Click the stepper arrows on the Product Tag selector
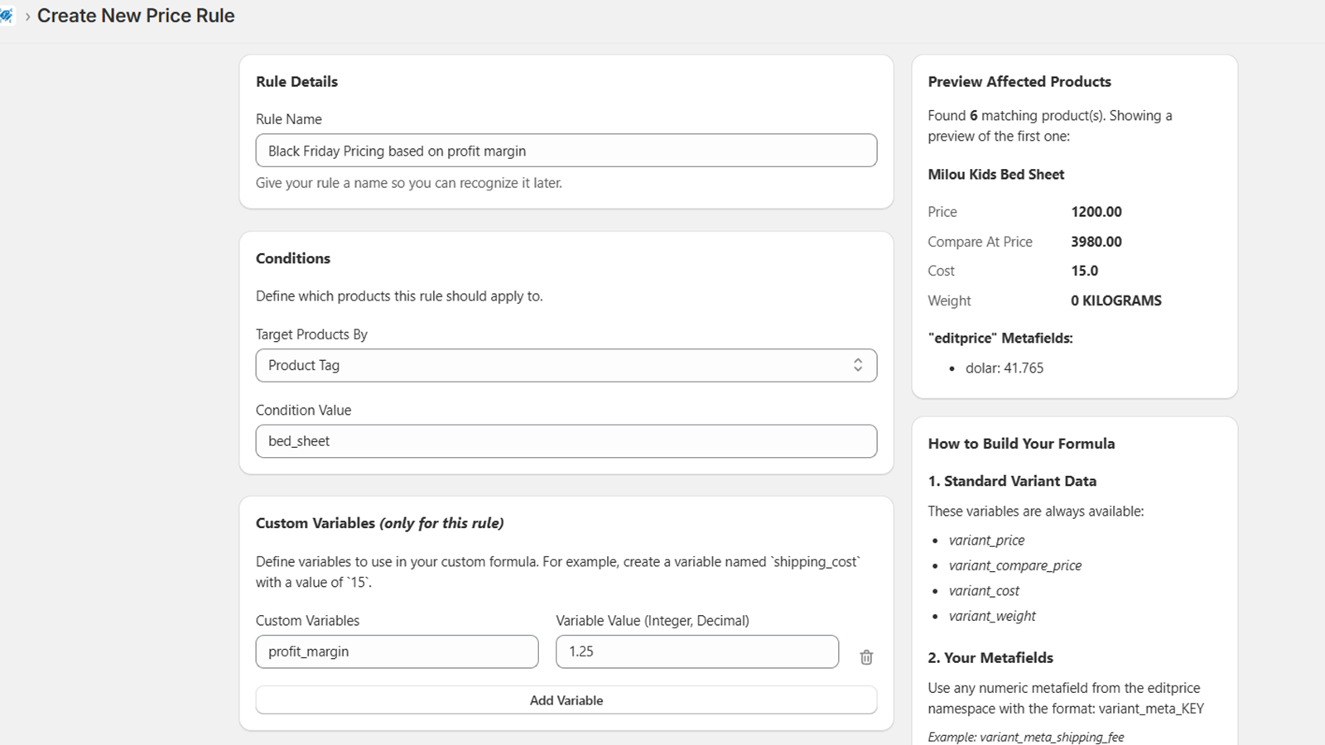The image size is (1325, 745). pyautogui.click(x=859, y=365)
